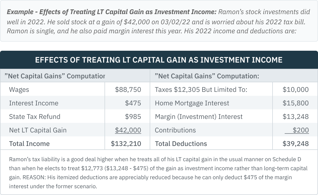318x195 pixels.
Task: Click the $88,750 wages amount
Action: 128,90
